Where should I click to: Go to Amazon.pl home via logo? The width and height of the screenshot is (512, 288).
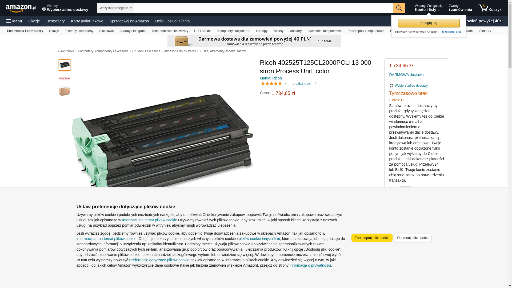[21, 8]
